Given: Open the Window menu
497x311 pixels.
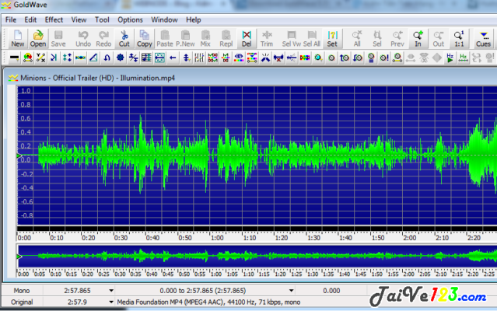Looking at the screenshot, I should [164, 19].
